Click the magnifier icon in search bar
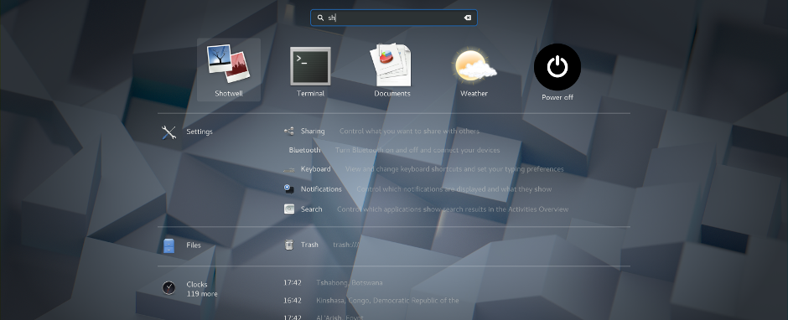788x320 pixels. (x=320, y=18)
